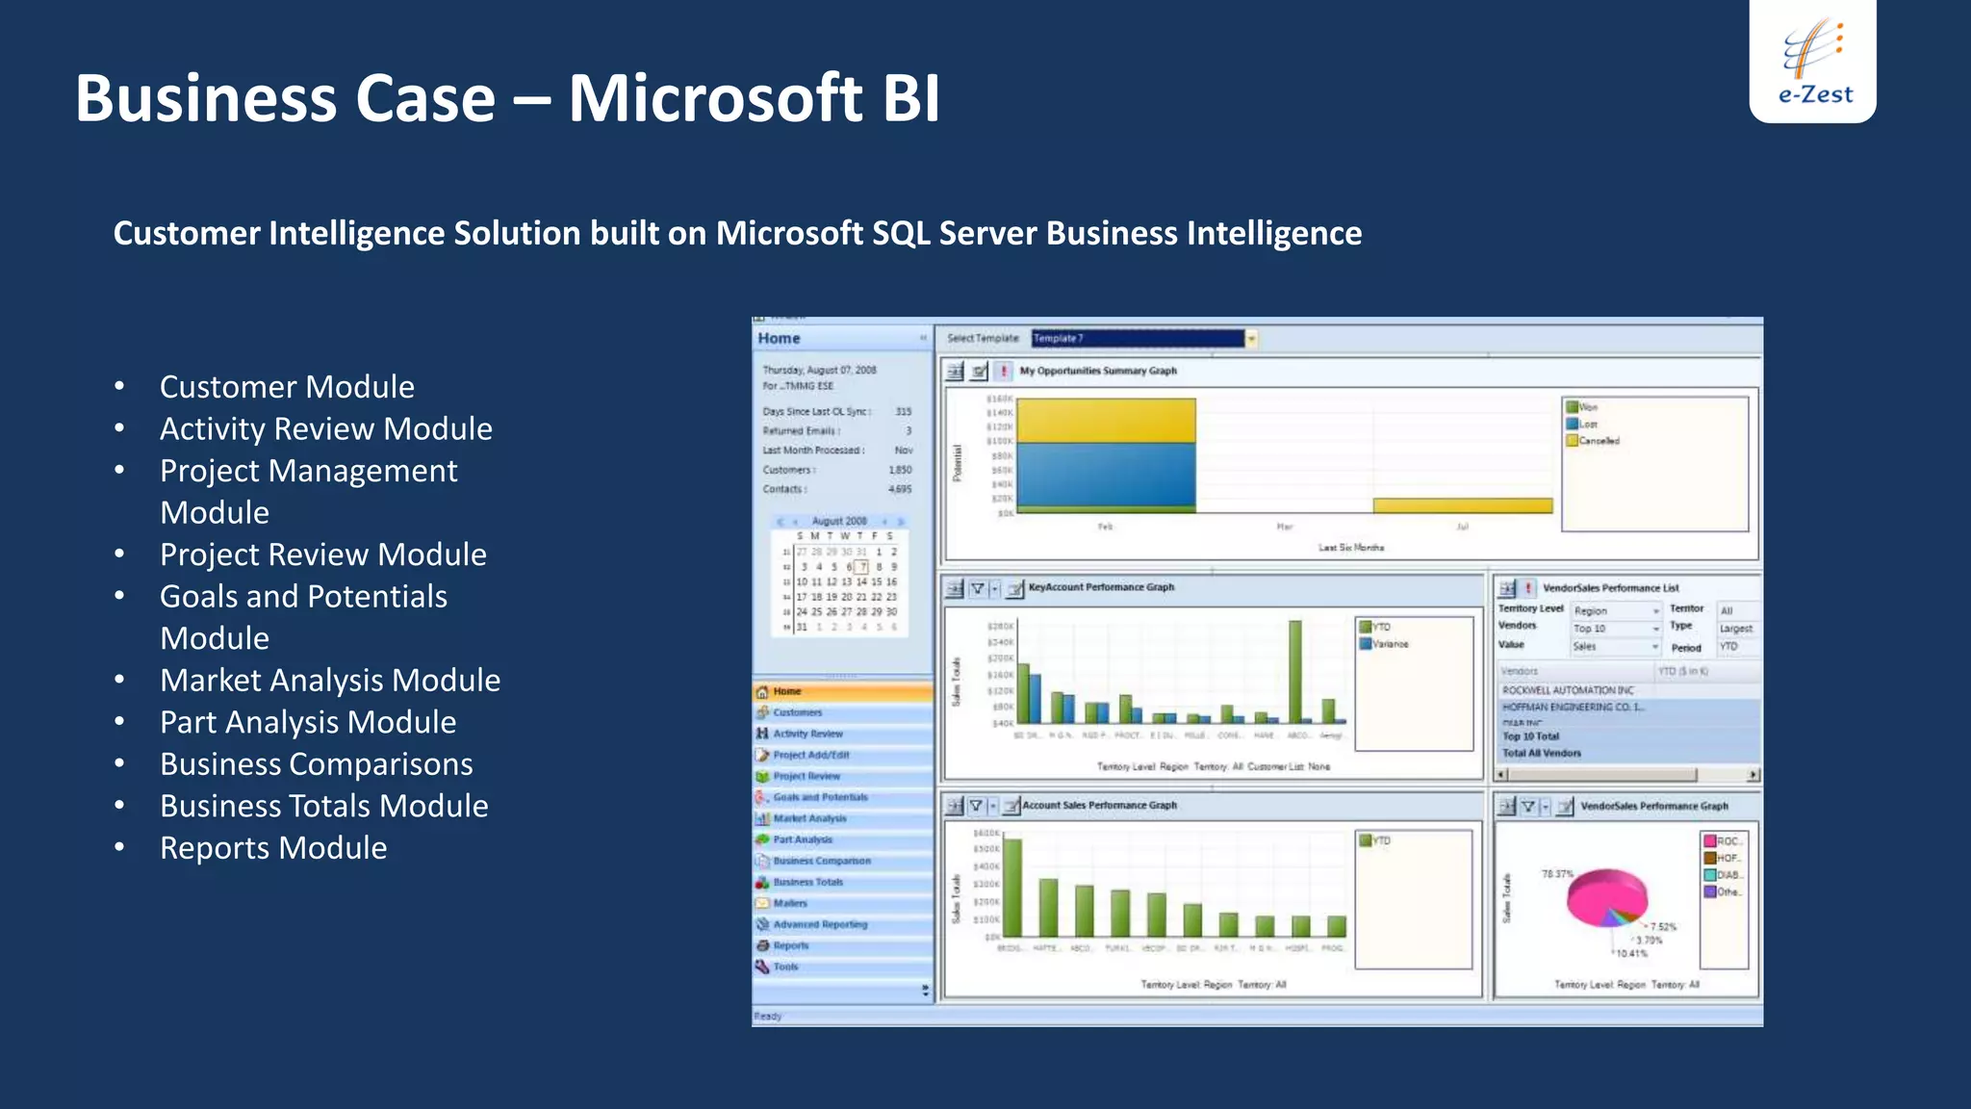This screenshot has width=1971, height=1109.
Task: Open Business Totals module
Action: 843,882
